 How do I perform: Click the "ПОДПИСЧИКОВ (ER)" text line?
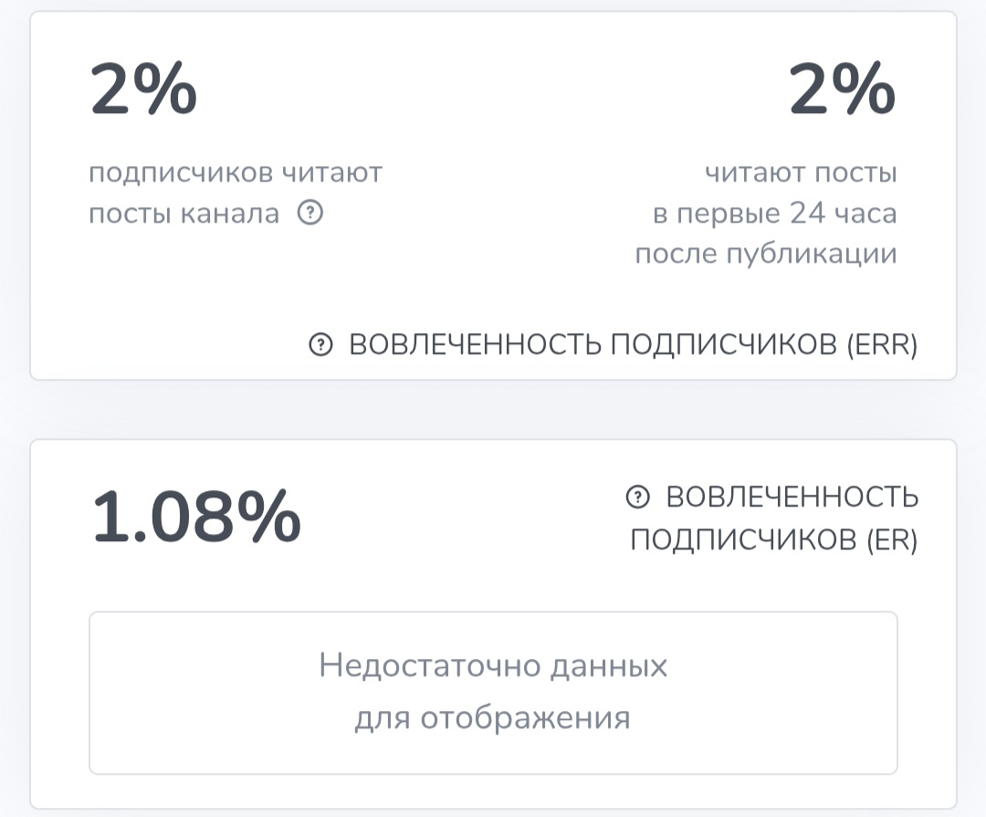(773, 540)
